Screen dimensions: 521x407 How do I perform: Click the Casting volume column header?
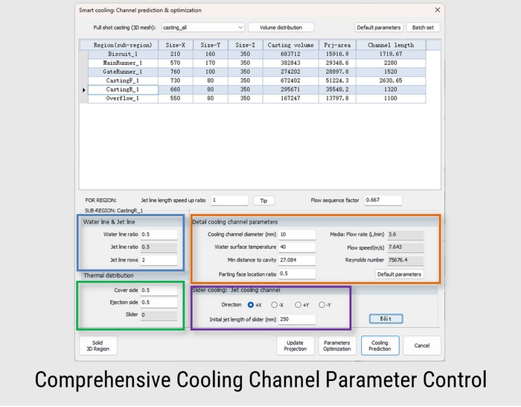(291, 45)
